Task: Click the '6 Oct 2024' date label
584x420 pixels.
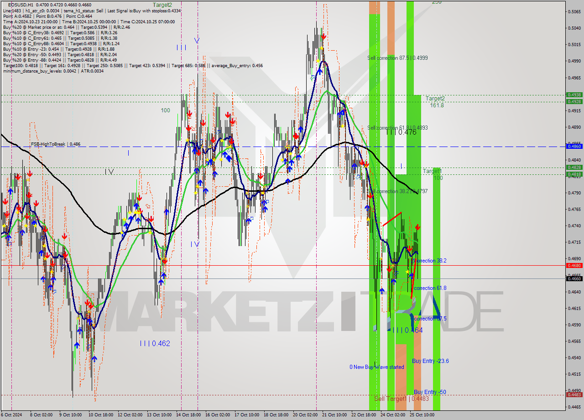Action: point(12,415)
